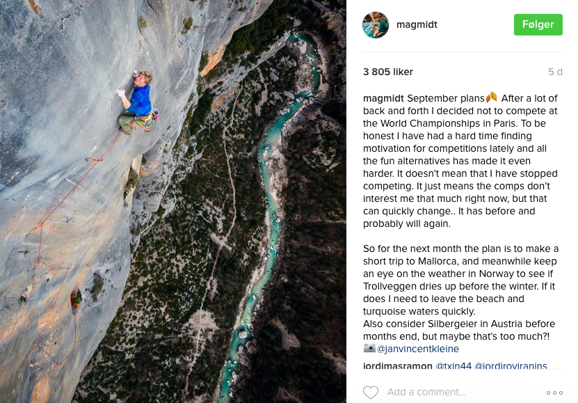578x403 pixels.
Task: Open the @janvincentkleine photographer profile
Action: pos(418,349)
